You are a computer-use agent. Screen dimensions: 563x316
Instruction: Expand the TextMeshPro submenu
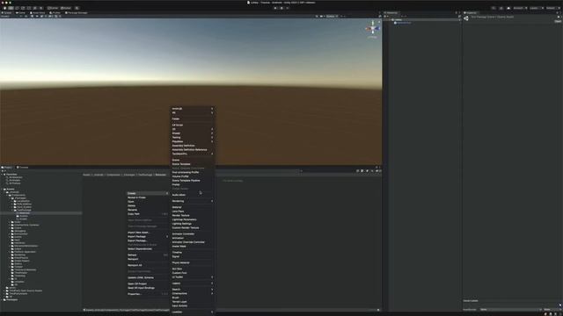[193, 154]
